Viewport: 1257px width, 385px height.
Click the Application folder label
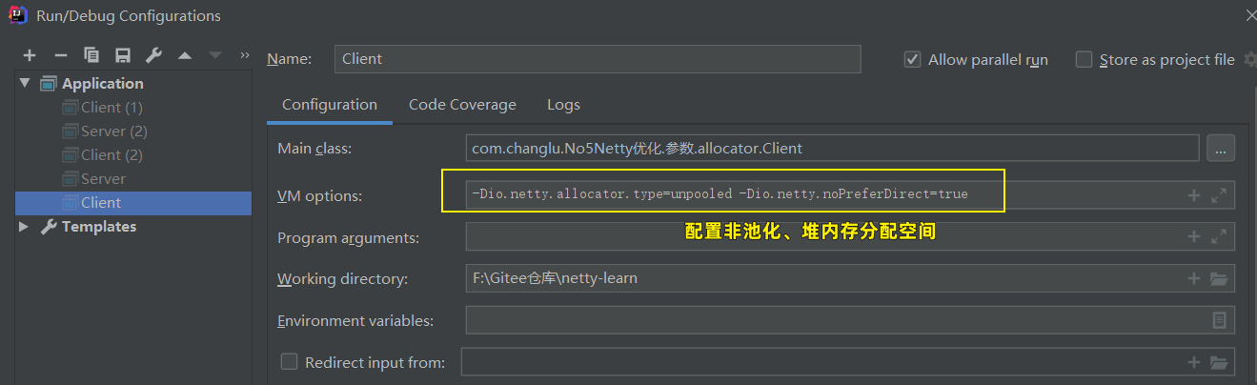point(103,84)
